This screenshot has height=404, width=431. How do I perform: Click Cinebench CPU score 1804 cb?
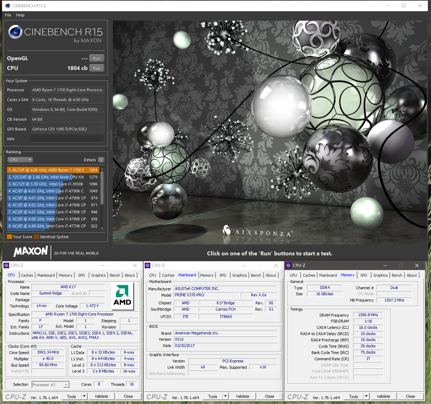click(x=77, y=68)
